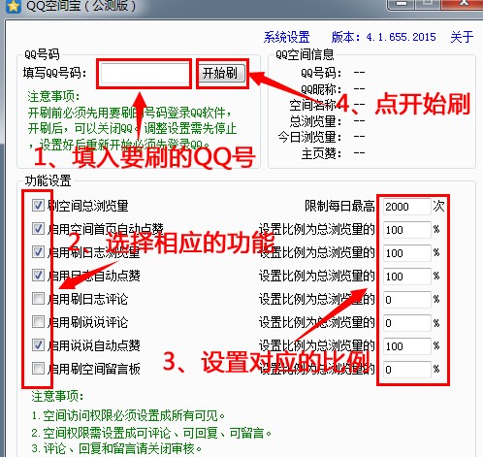Open the 关于 link
Viewport: 483px width, 457px height.
[x=462, y=37]
